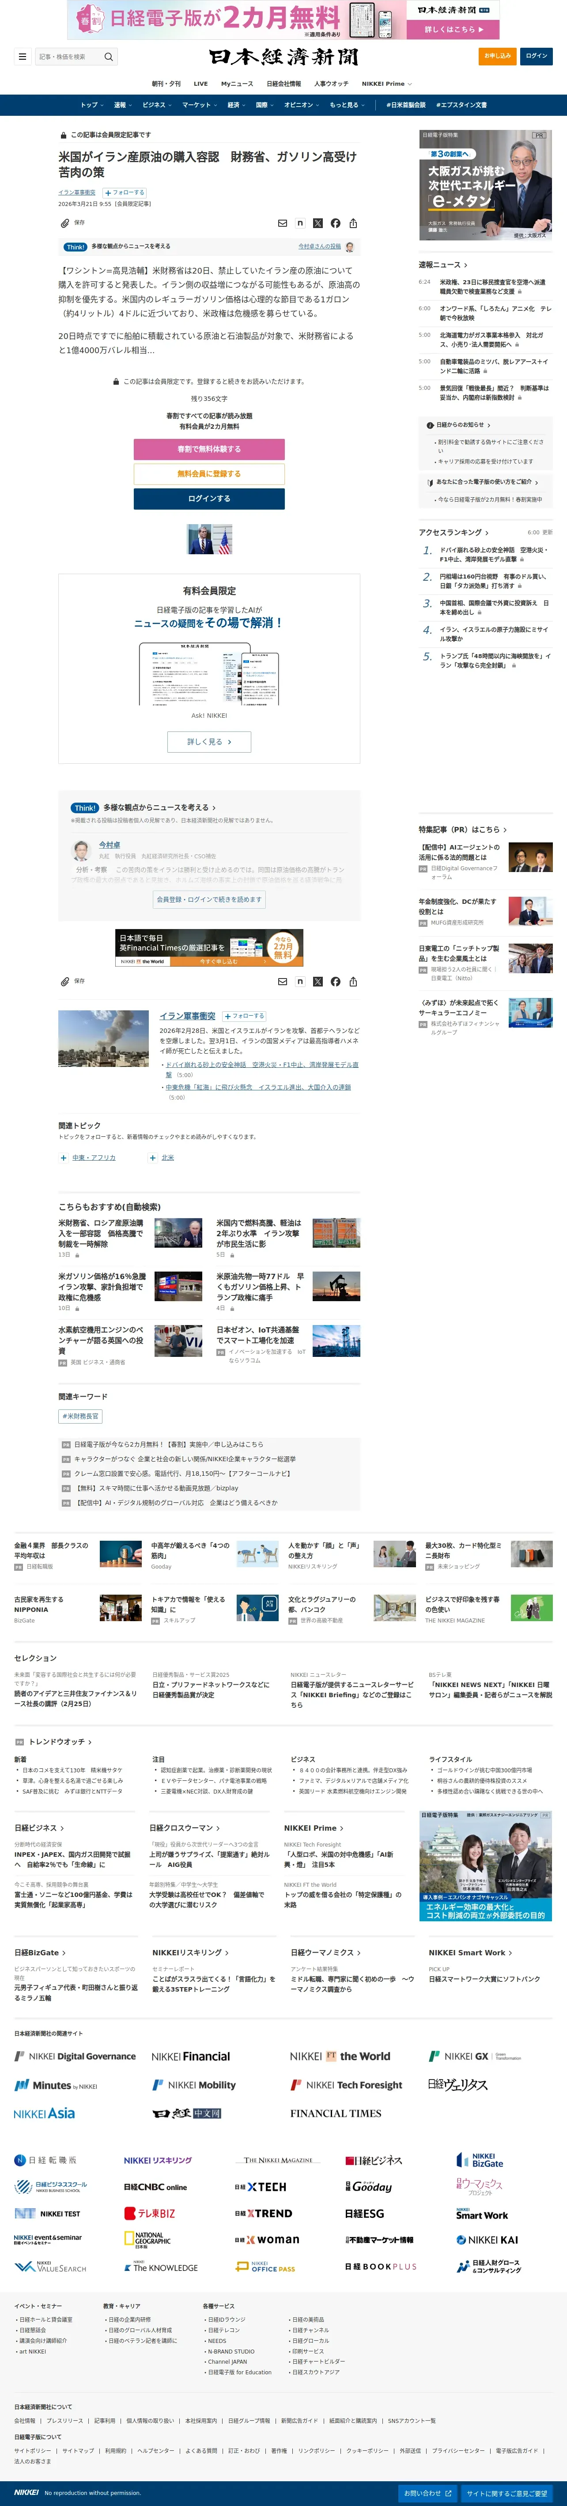
Task: Click the search magnifier icon
Action: coord(109,57)
